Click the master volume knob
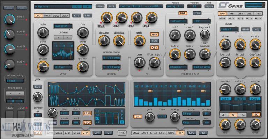Viewport: 268px width, 139px height. tap(255, 89)
